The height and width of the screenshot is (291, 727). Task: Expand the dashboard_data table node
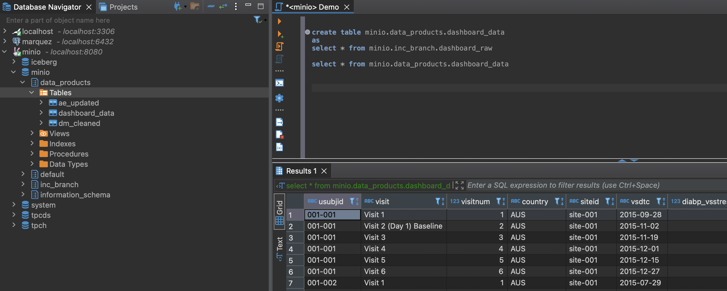41,113
